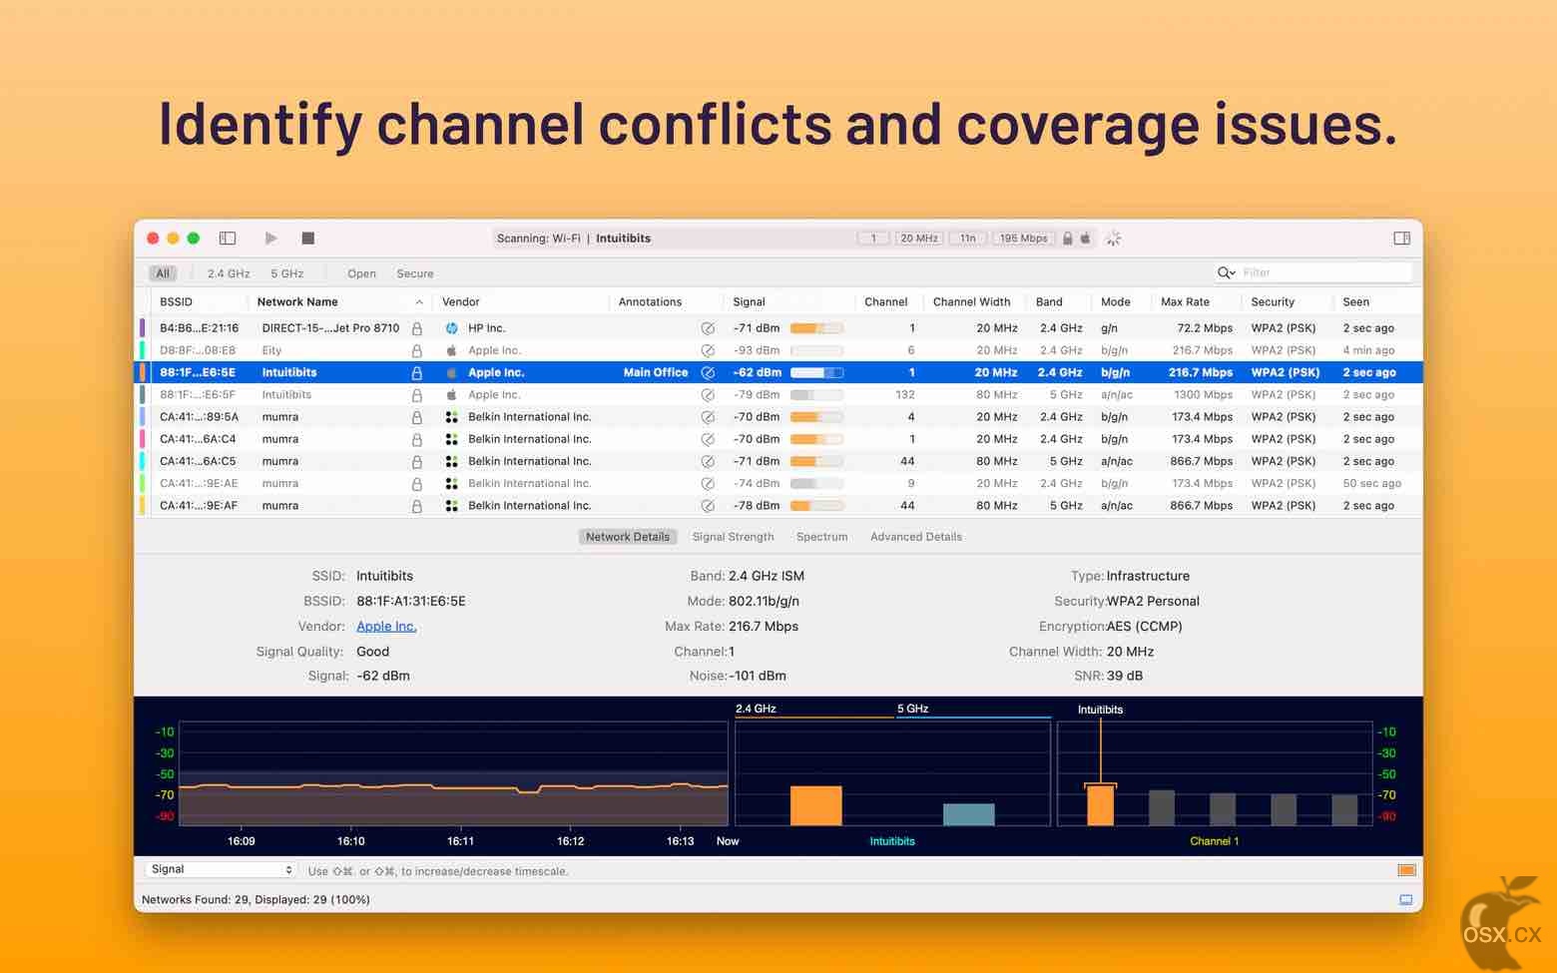Click orange Intuitibits bar in Channel 1 graph

(1100, 804)
